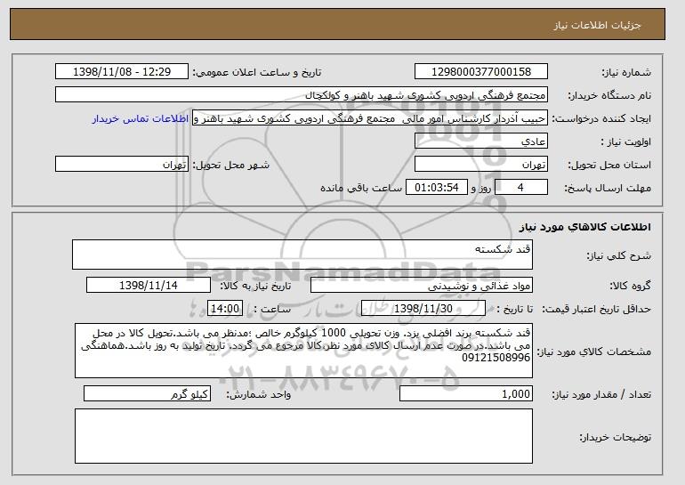685x485 pixels.
Task: Click the label تعداد / مقدار مورد نیاز
Action: click(x=601, y=395)
